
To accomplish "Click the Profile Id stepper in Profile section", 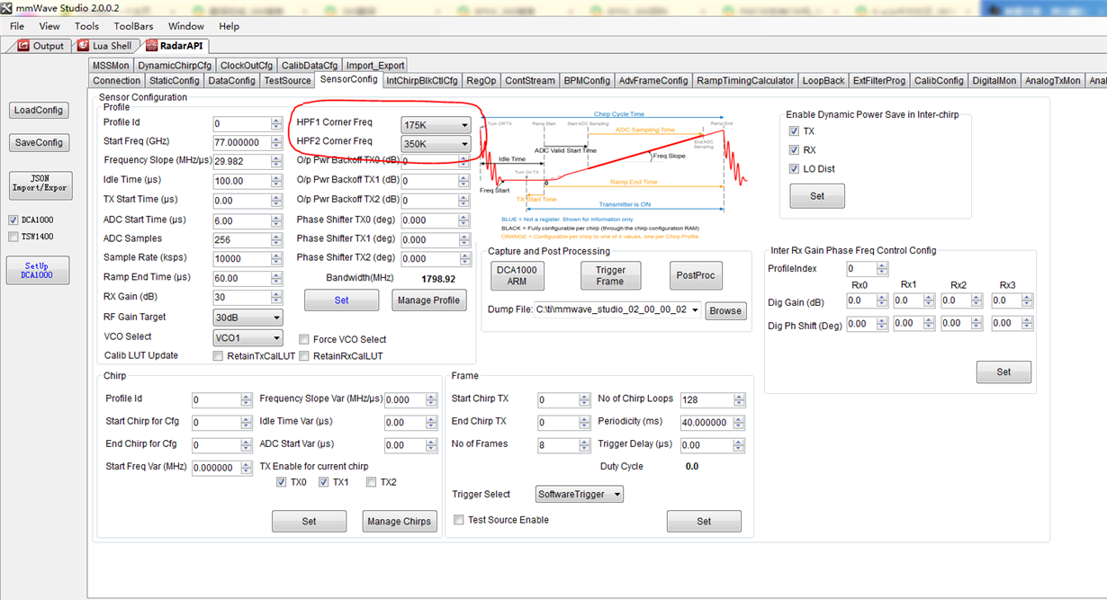I will (x=276, y=124).
